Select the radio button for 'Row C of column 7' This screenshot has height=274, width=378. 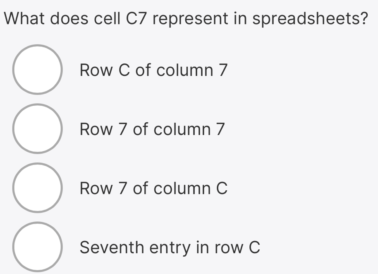(x=37, y=69)
